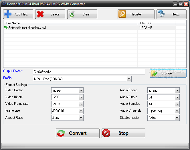Open the Audio Samples dropdown
The image size is (190, 150).
(177, 104)
